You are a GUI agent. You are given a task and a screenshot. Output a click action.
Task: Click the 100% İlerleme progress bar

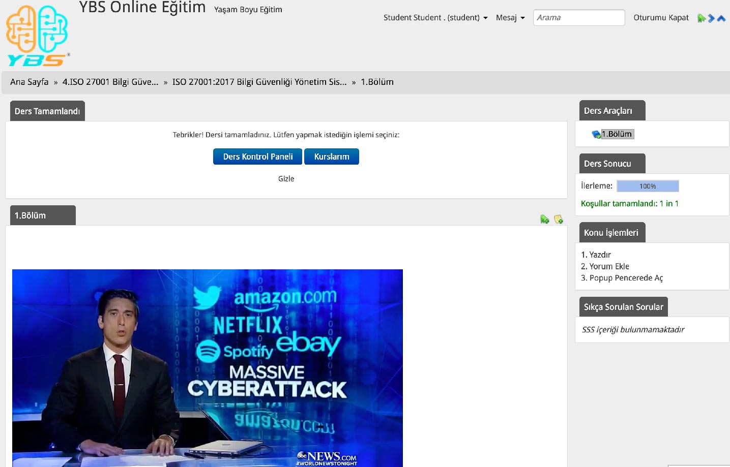pyautogui.click(x=648, y=186)
